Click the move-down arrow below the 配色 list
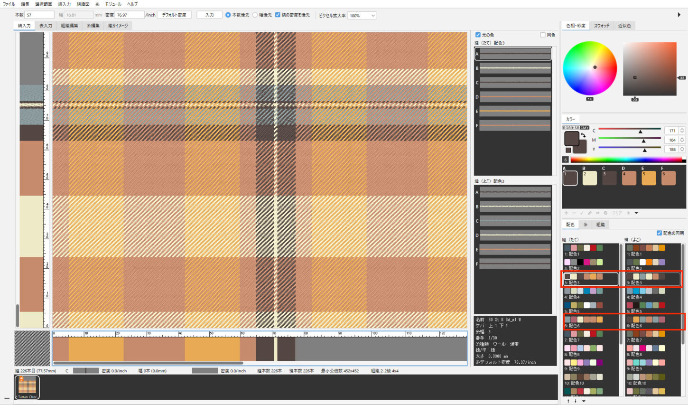This screenshot has width=688, height=405. click(x=576, y=401)
